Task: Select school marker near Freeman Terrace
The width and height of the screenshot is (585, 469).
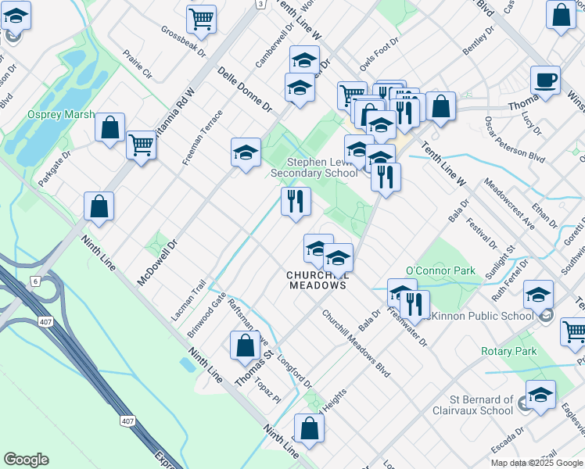Action: (x=246, y=154)
